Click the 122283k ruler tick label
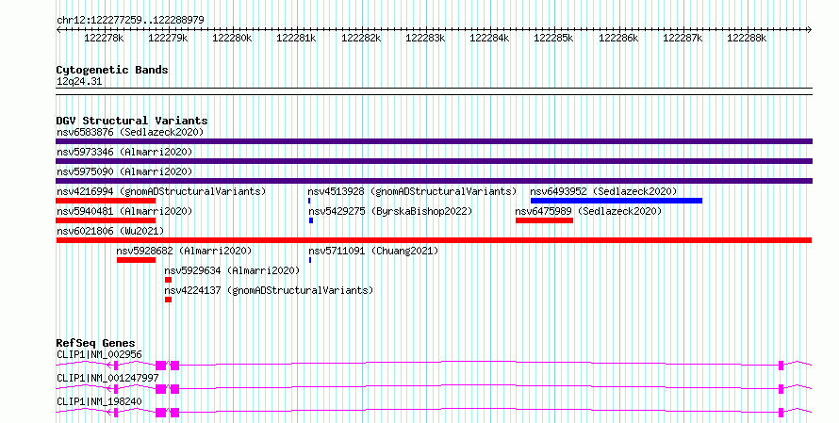This screenshot has width=839, height=423. (x=425, y=38)
